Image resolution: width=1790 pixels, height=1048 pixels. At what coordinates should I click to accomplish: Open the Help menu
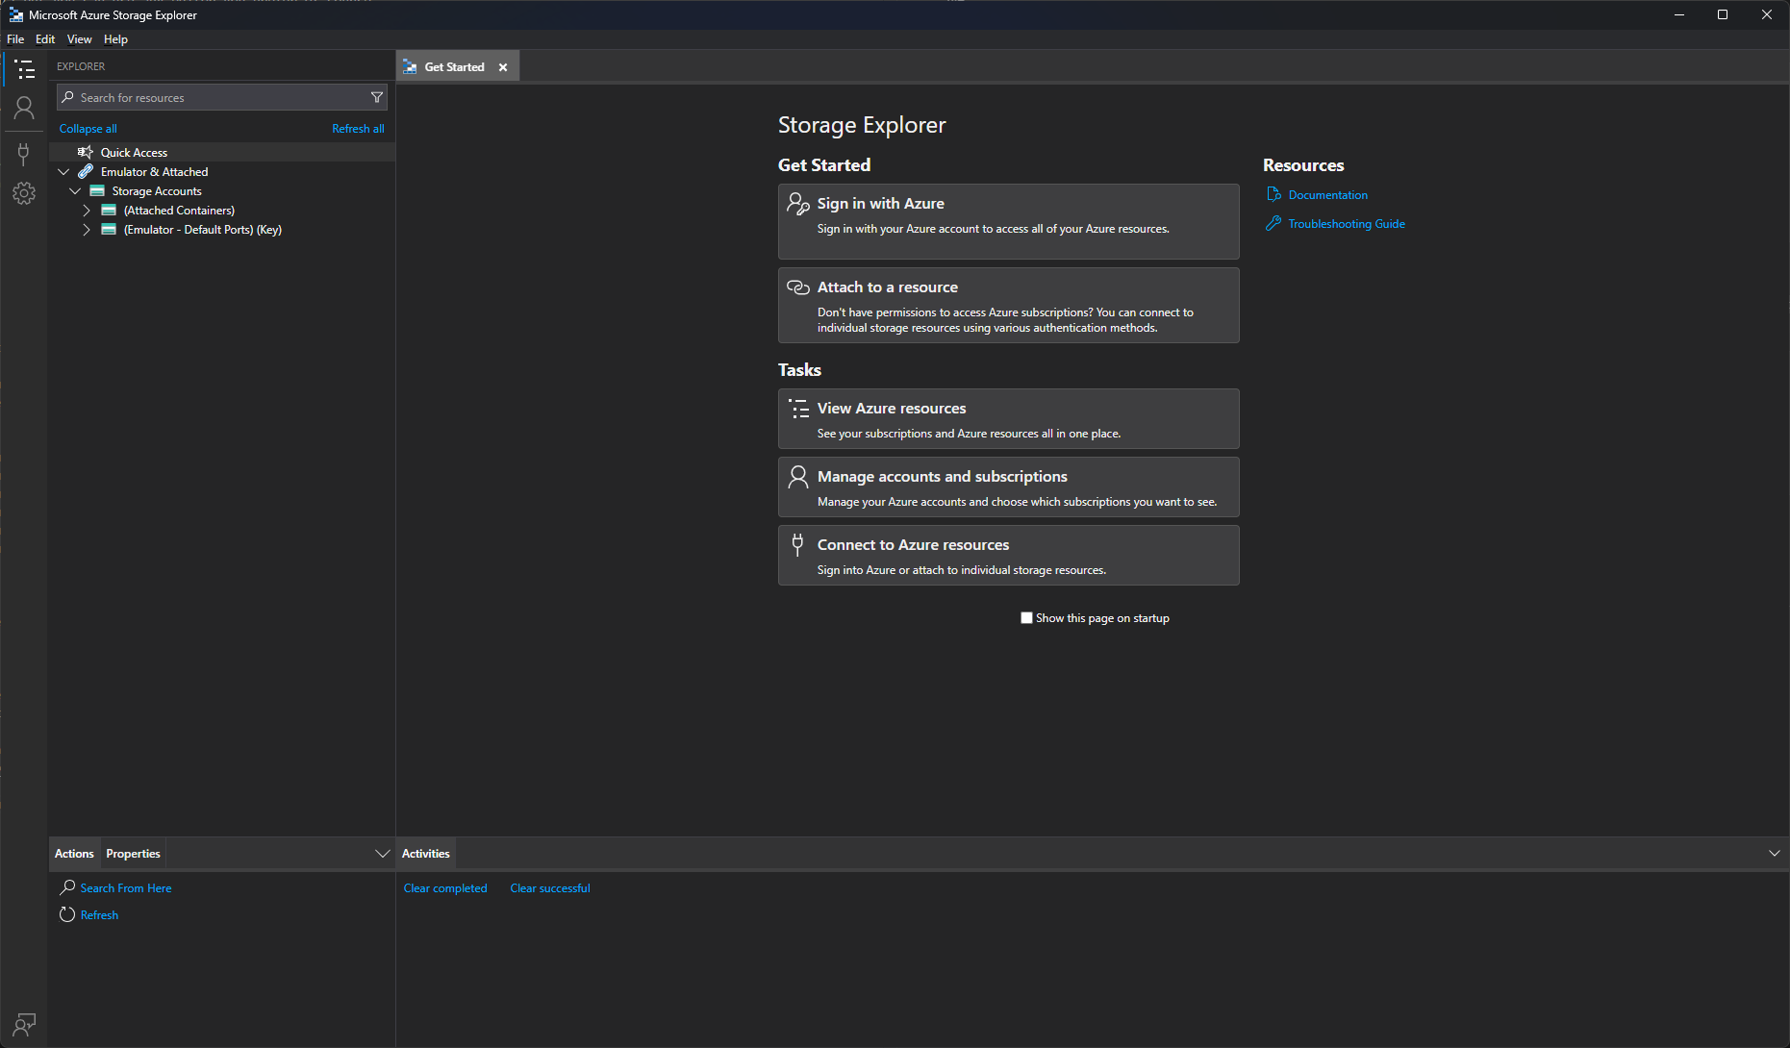coord(115,39)
